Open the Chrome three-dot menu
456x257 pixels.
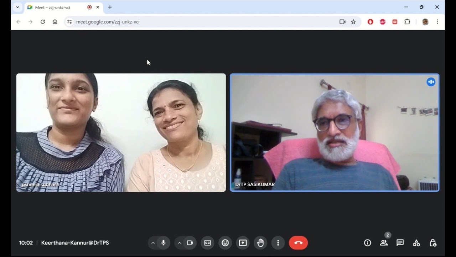click(x=437, y=22)
